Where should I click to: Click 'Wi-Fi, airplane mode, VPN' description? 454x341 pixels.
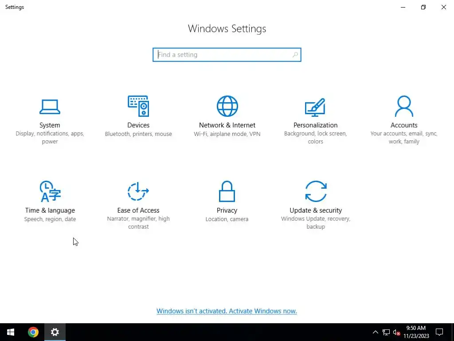pyautogui.click(x=227, y=134)
